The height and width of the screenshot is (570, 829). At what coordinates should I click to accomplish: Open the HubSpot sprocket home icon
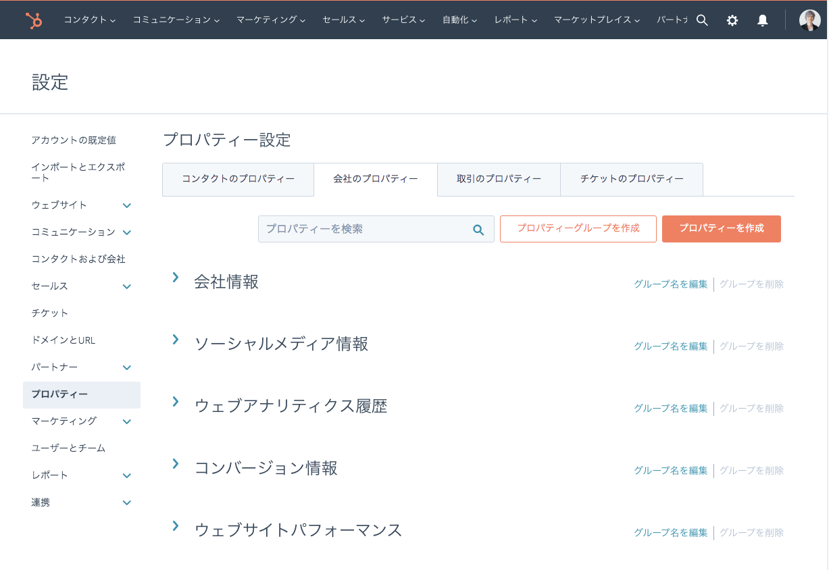(33, 20)
